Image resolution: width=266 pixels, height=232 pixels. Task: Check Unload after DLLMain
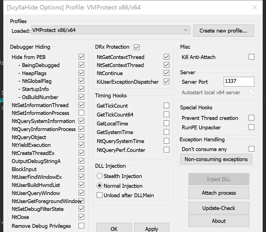[100, 195]
